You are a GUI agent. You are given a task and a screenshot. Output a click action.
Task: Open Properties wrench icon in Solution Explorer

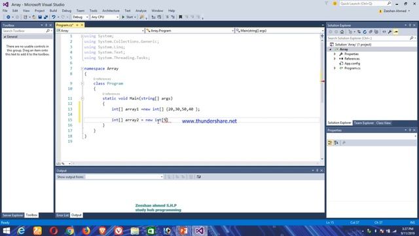pyautogui.click(x=390, y=32)
